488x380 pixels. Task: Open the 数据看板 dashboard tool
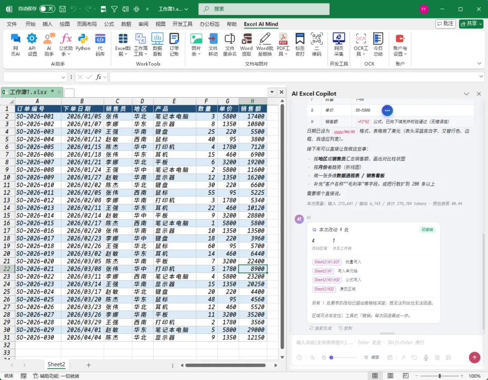[157, 44]
